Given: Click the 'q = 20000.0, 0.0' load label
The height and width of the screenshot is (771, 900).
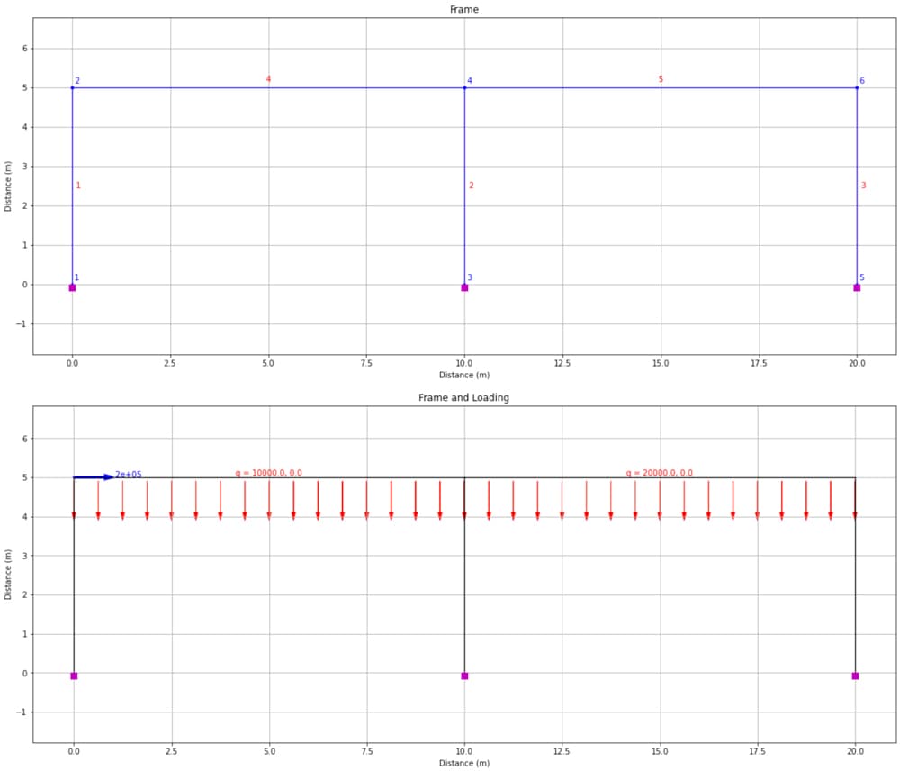Looking at the screenshot, I should click(660, 470).
